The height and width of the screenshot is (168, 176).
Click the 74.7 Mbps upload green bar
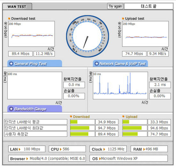(130, 134)
